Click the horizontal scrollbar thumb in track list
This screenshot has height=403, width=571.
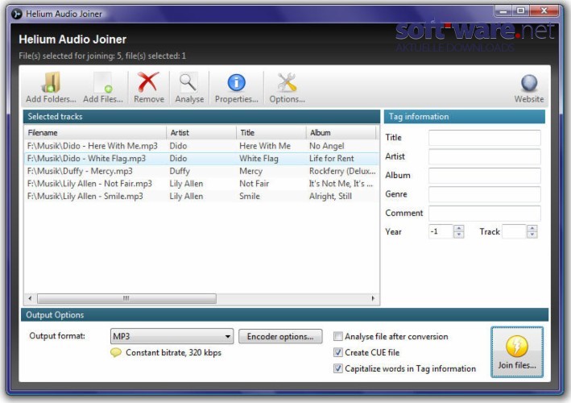(x=126, y=298)
